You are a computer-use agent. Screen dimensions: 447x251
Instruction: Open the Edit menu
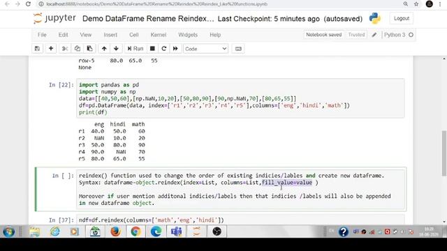pyautogui.click(x=63, y=35)
